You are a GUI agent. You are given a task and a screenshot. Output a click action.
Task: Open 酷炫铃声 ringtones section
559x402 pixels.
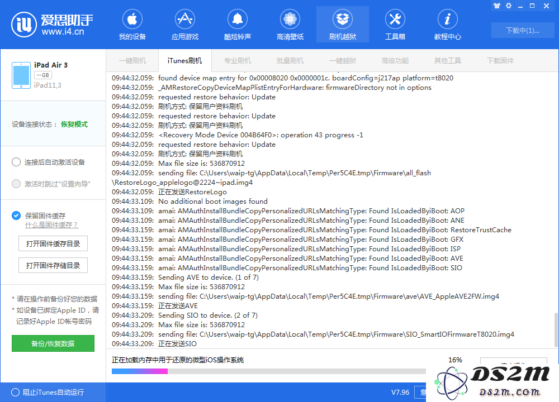tap(238, 25)
